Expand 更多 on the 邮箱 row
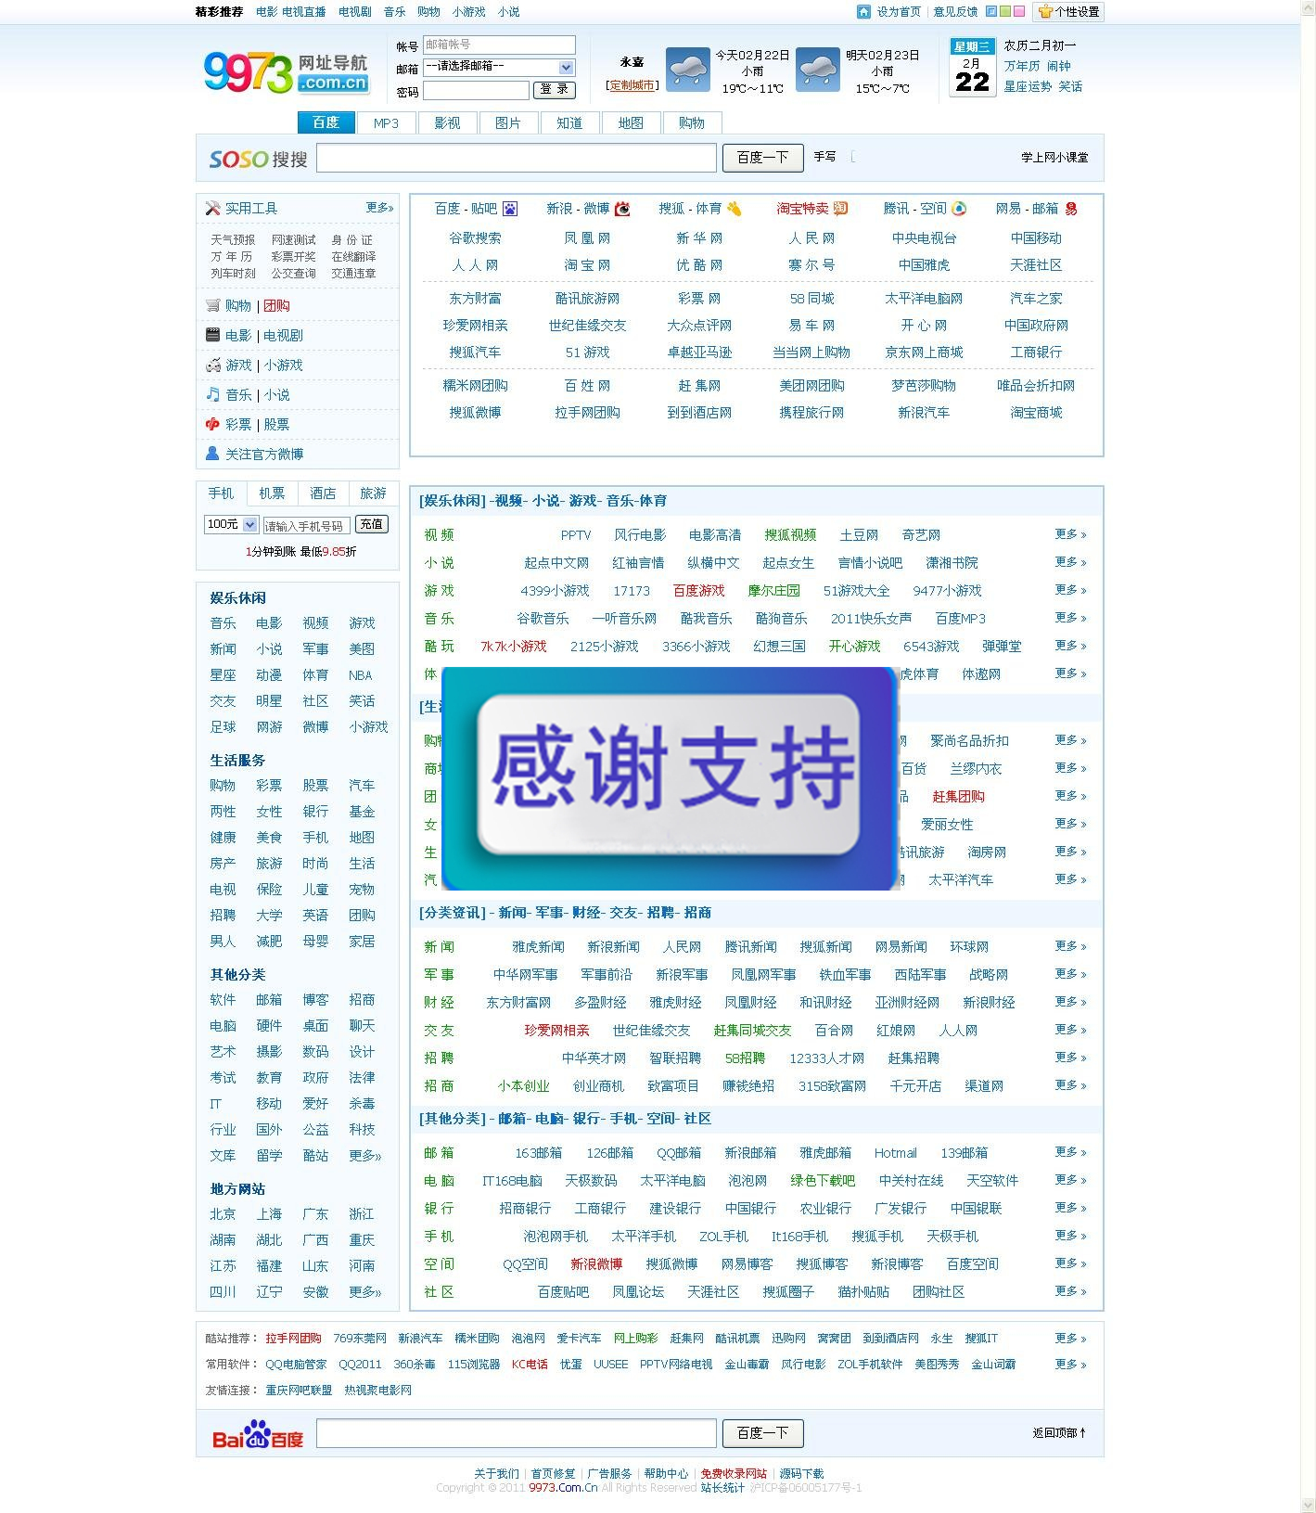The height and width of the screenshot is (1513, 1316). (x=1070, y=1152)
